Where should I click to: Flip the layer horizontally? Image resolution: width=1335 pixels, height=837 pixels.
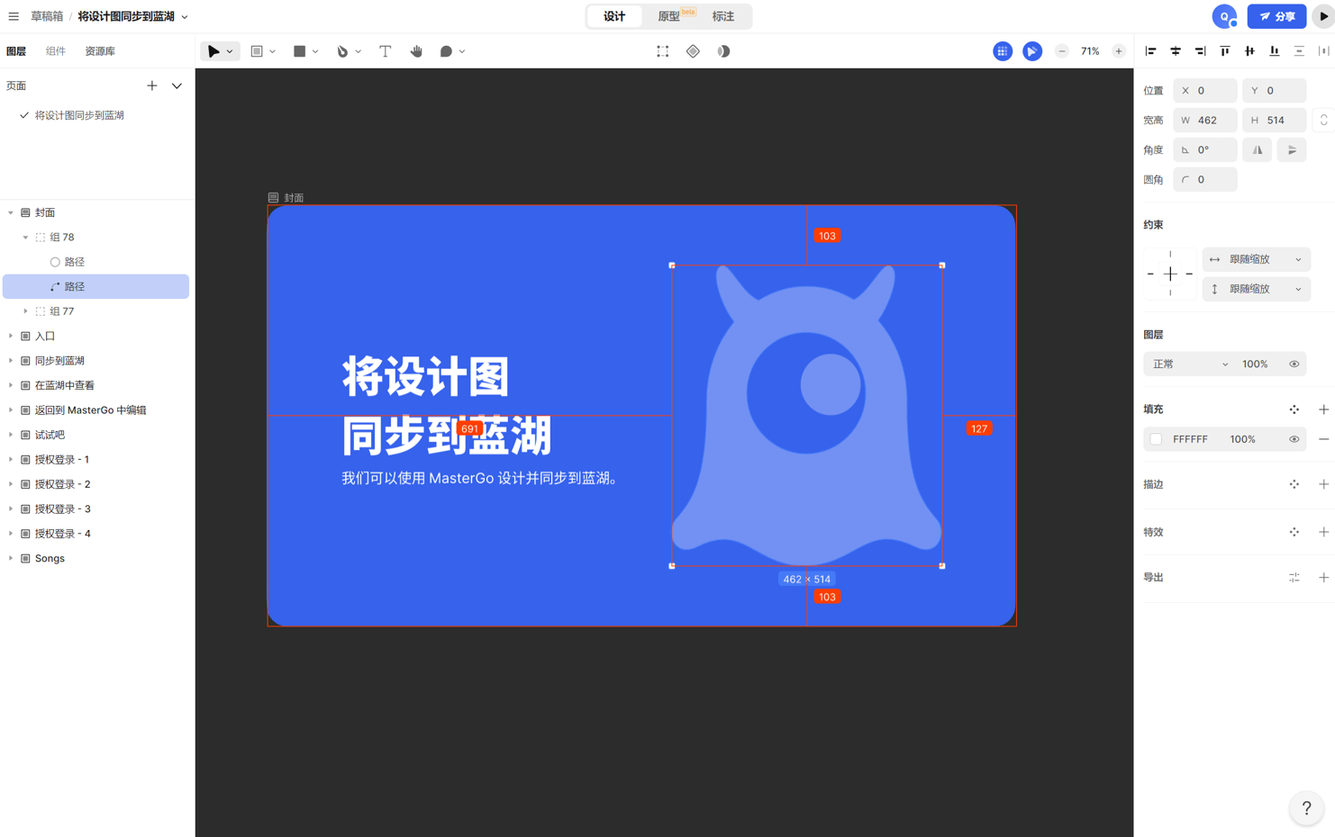pos(1258,150)
